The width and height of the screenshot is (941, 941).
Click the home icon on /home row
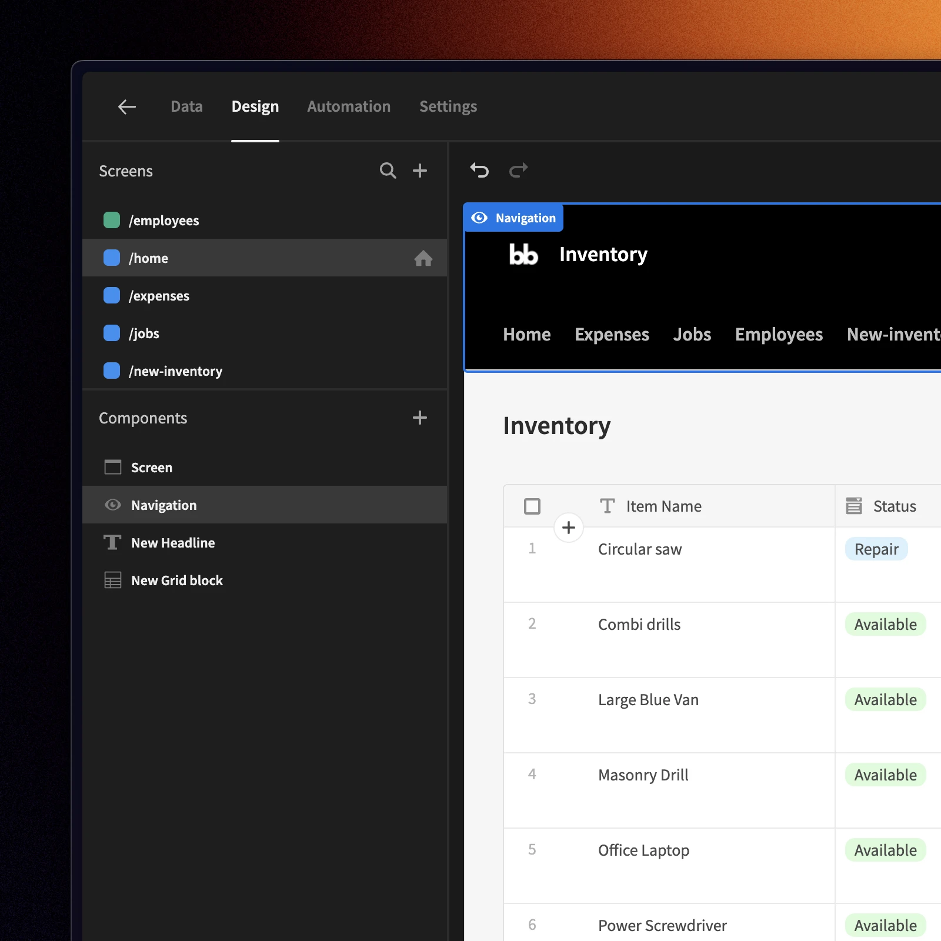point(423,258)
